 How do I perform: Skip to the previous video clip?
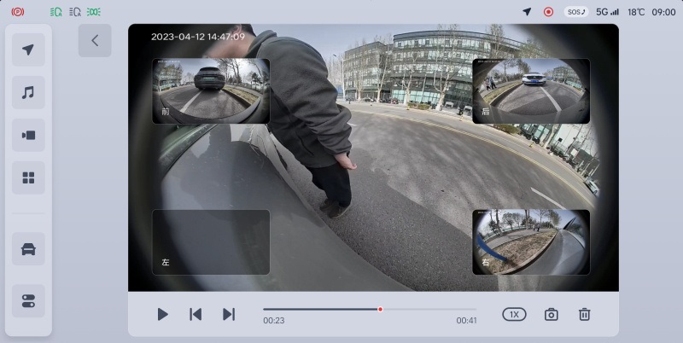(196, 314)
